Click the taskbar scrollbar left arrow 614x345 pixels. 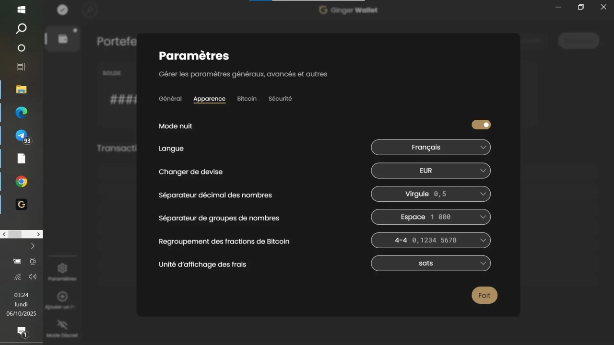coord(4,234)
